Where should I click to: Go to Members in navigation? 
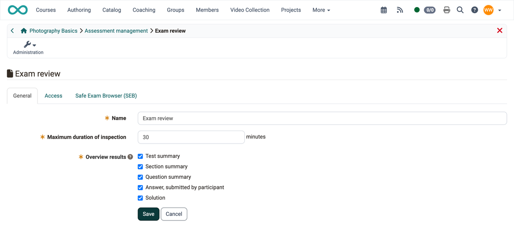[207, 10]
